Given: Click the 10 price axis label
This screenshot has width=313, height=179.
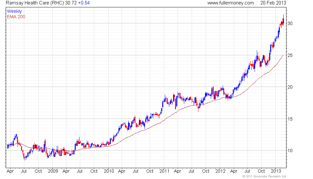Looking at the screenshot, I should tap(290, 151).
